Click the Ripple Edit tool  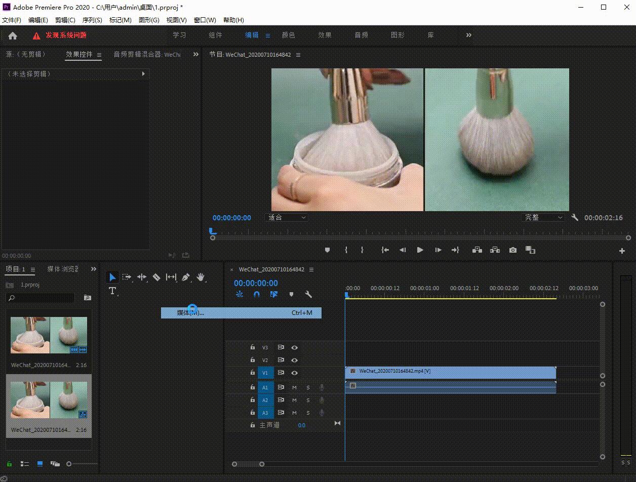(x=142, y=277)
